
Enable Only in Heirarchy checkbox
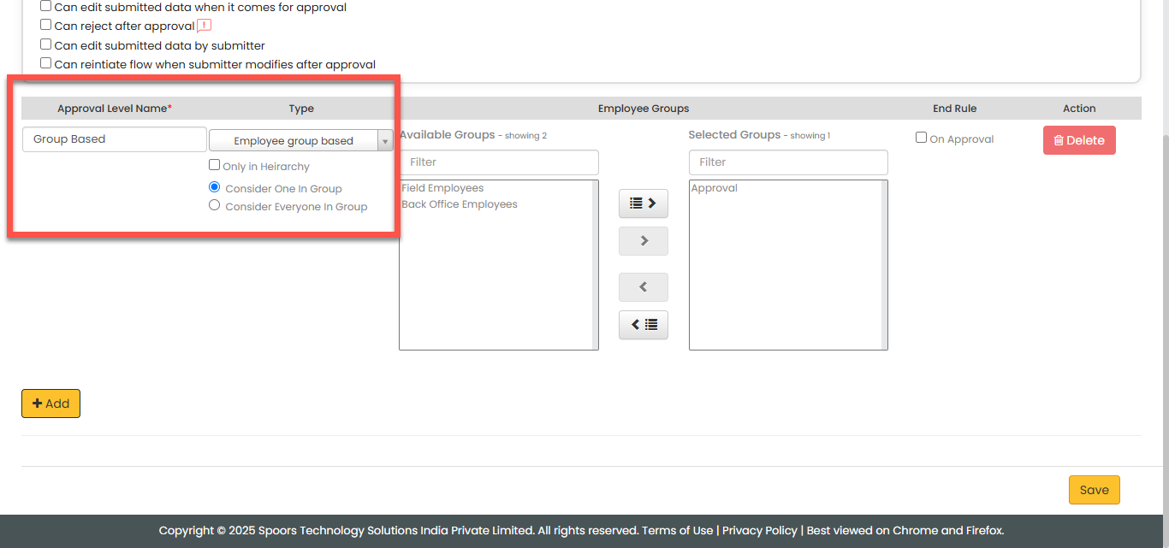click(x=215, y=166)
